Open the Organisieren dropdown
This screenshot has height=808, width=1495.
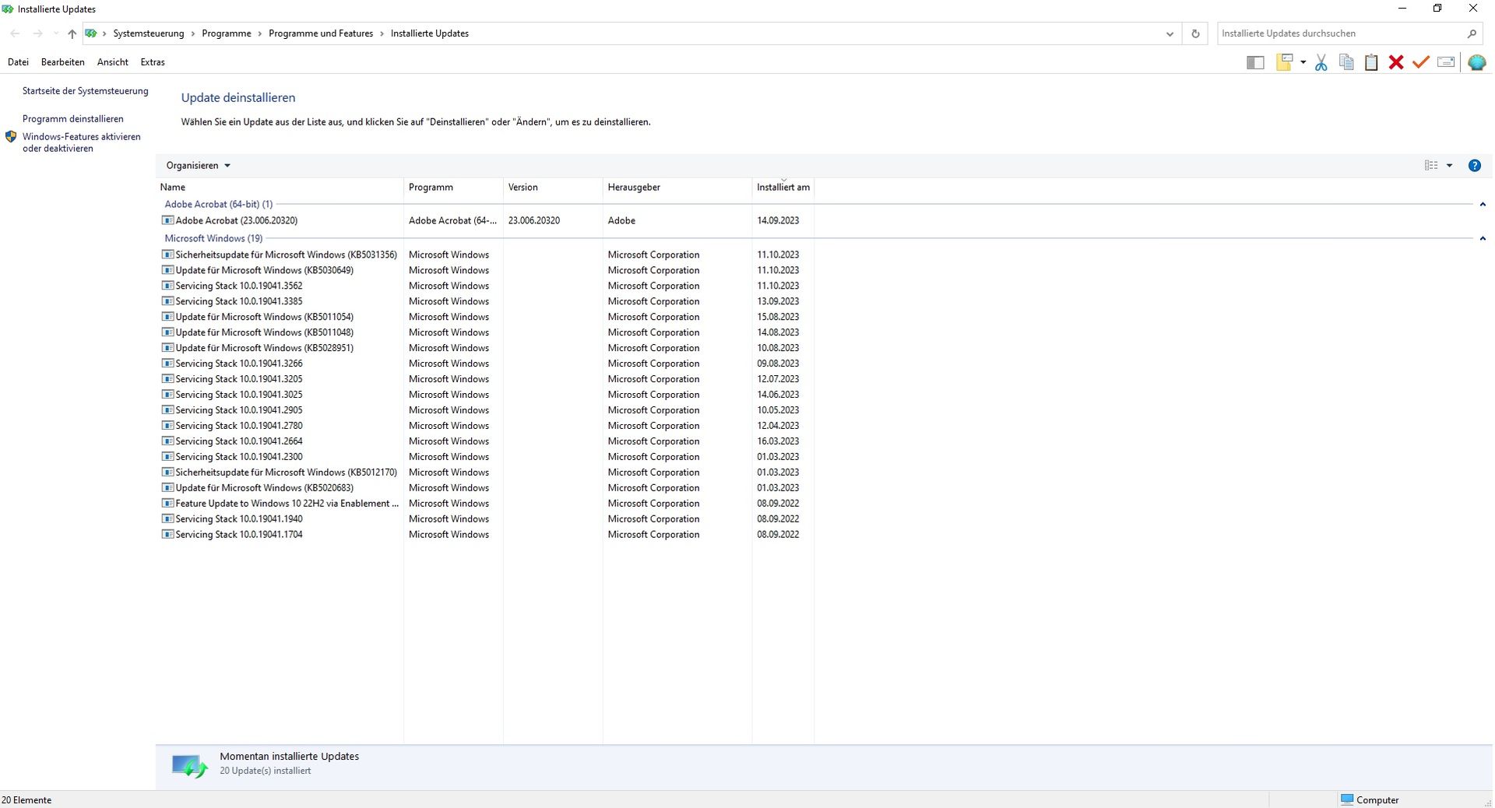[x=198, y=166]
